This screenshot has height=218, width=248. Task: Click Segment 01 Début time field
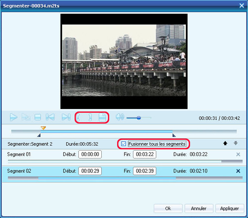(x=90, y=155)
